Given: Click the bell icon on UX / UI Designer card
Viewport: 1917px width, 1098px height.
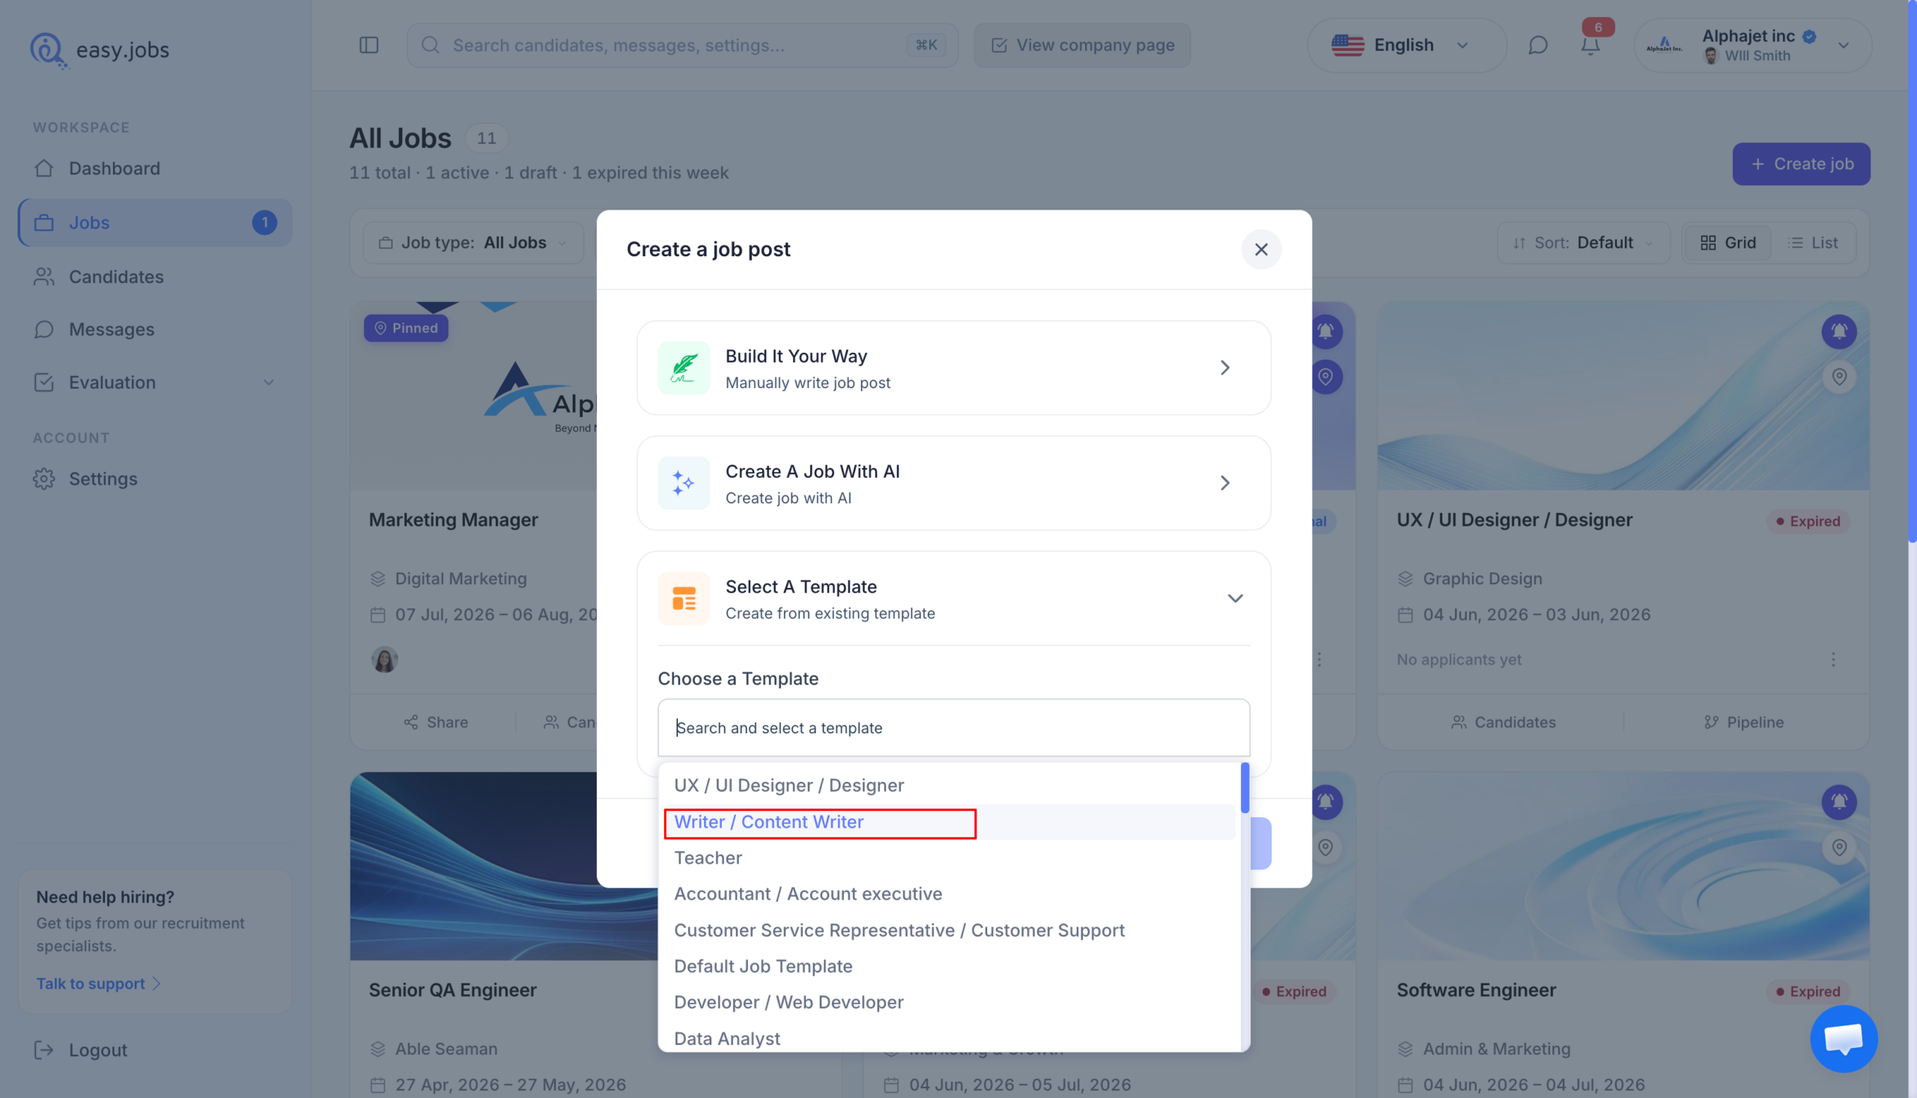Looking at the screenshot, I should point(1839,331).
